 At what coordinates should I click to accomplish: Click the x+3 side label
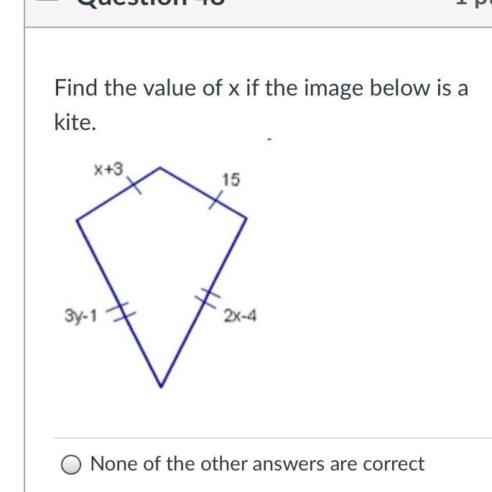pos(108,170)
